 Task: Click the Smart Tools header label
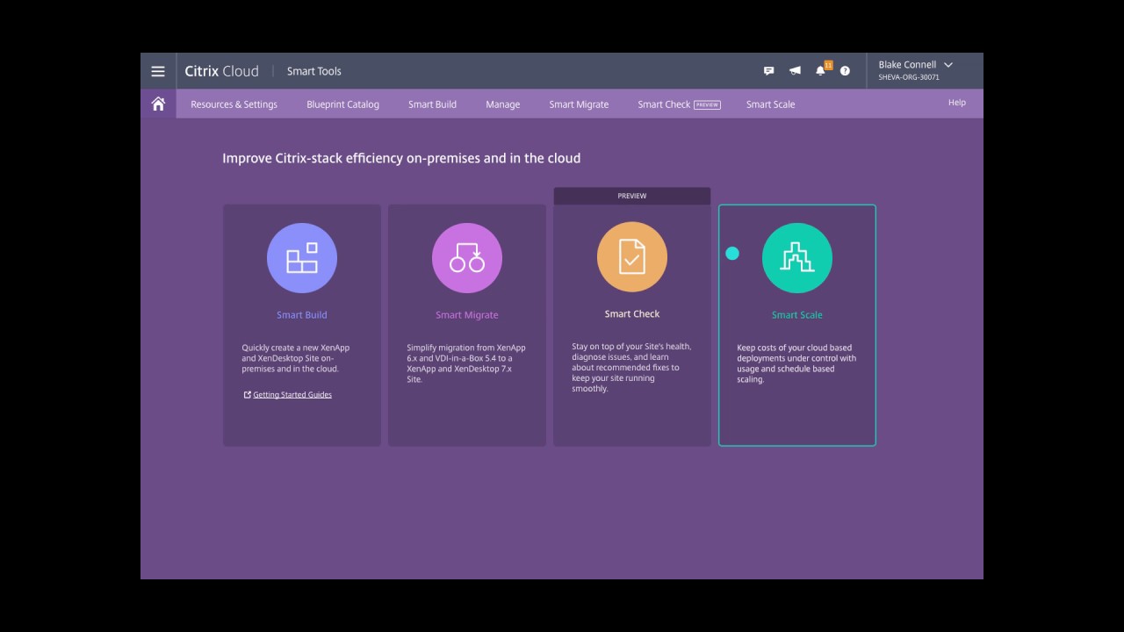pos(314,71)
